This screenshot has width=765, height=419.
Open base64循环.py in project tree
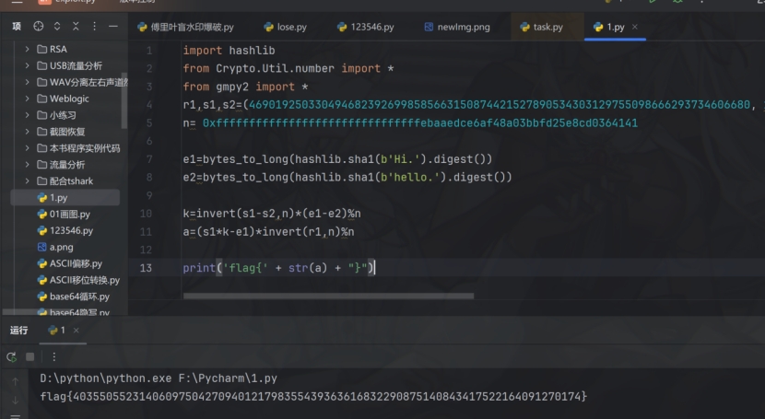point(79,297)
